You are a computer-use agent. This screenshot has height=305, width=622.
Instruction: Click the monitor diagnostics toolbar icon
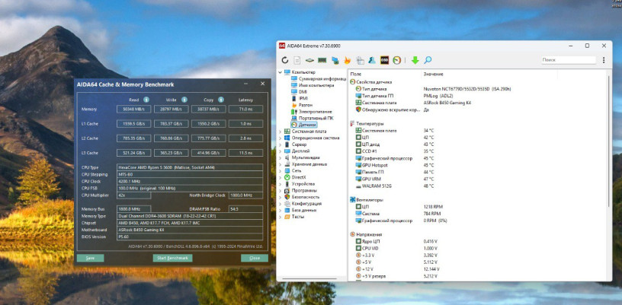tap(335, 60)
